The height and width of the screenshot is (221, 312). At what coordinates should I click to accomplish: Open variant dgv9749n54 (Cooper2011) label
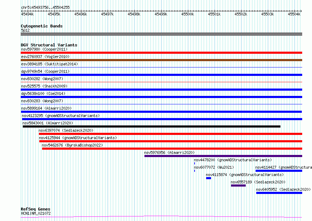click(45, 71)
